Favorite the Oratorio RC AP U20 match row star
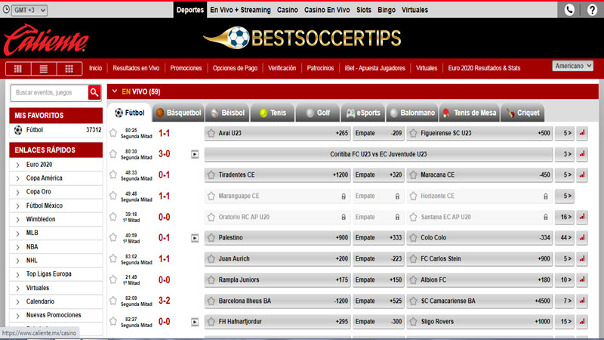 point(112,217)
